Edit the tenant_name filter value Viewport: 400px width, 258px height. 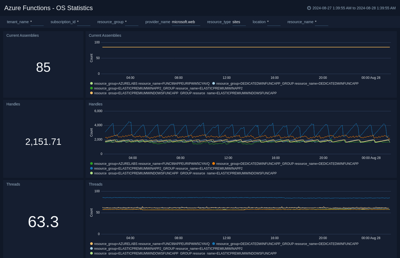click(x=37, y=22)
